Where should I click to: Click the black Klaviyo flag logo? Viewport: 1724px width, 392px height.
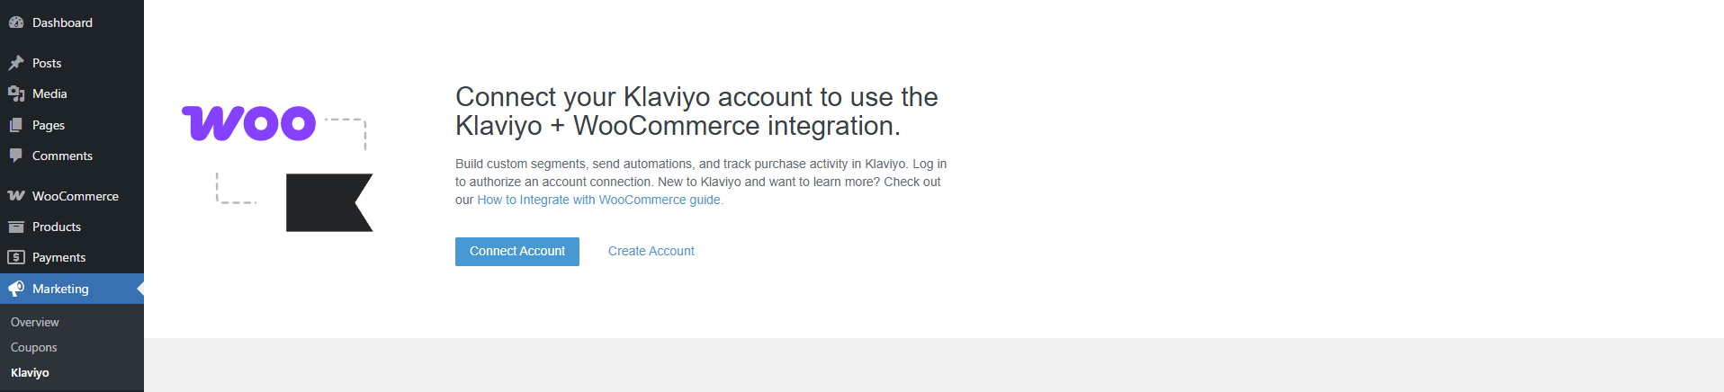coord(328,202)
